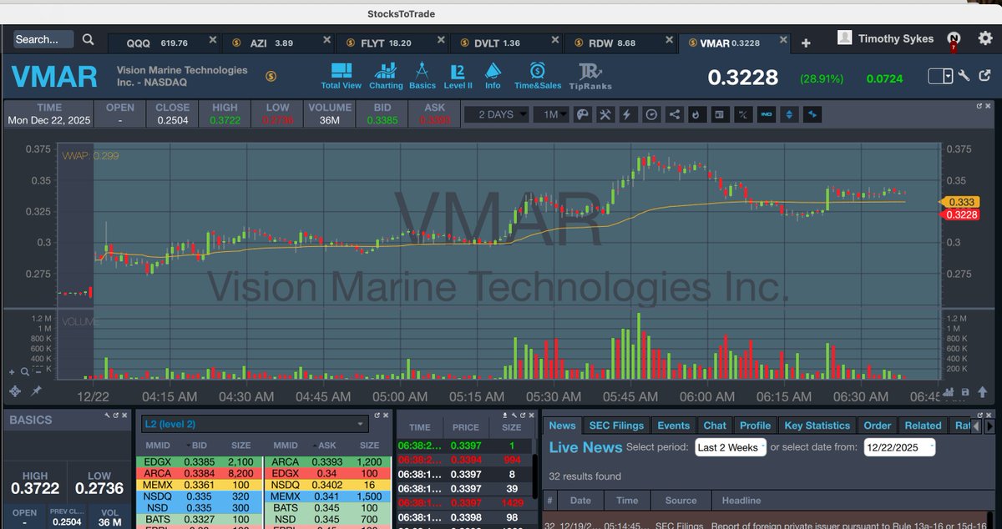The height and width of the screenshot is (529, 1002).
Task: Click the blue up-down arrows chart icon
Action: [x=788, y=114]
